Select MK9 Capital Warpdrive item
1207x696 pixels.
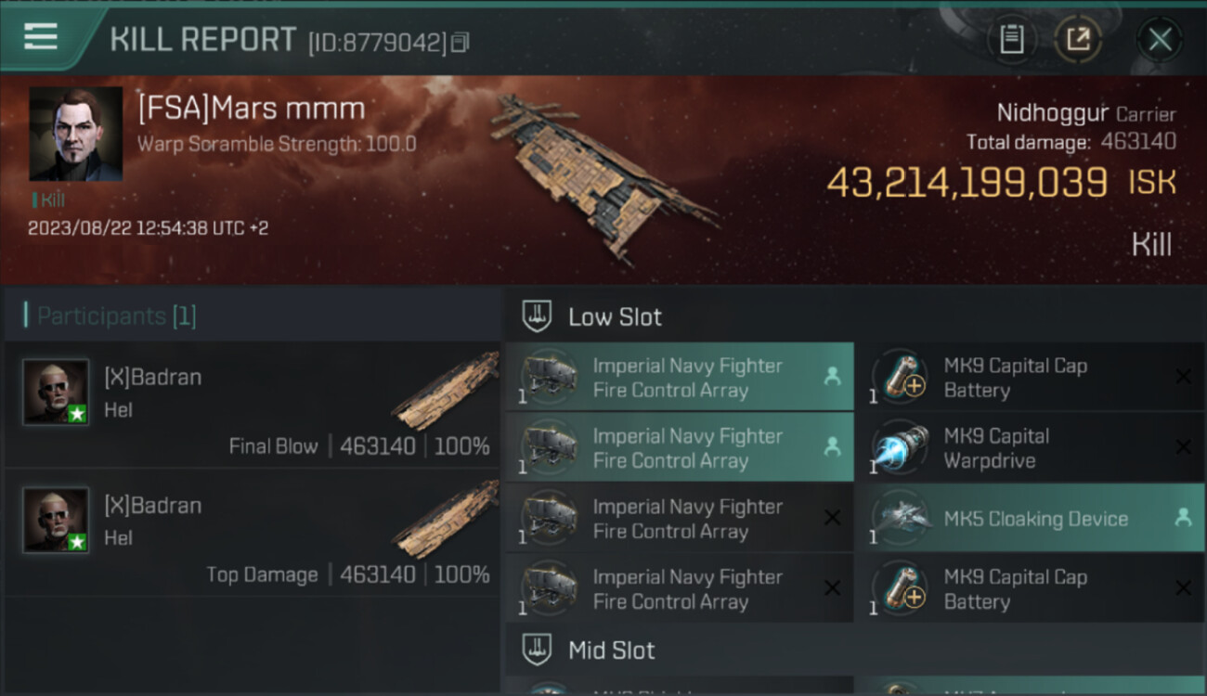click(996, 448)
